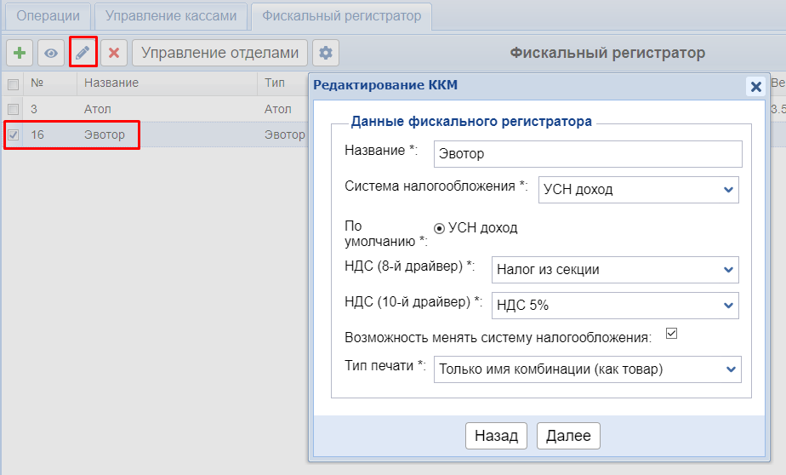Click the Название input field
786x475 pixels.
tap(588, 154)
